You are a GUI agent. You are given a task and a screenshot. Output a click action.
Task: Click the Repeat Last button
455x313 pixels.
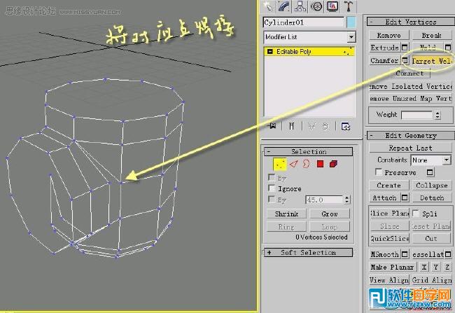click(x=410, y=148)
